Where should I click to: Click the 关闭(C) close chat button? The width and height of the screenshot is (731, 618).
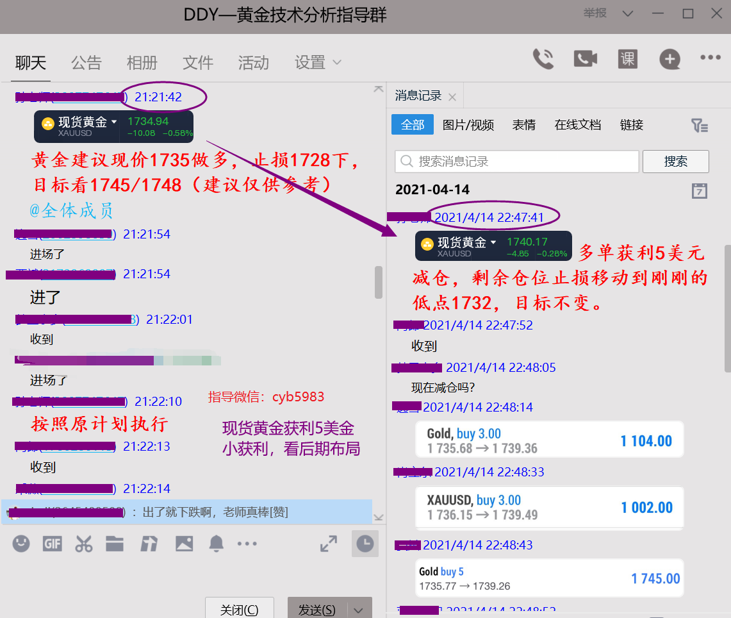[x=239, y=610]
